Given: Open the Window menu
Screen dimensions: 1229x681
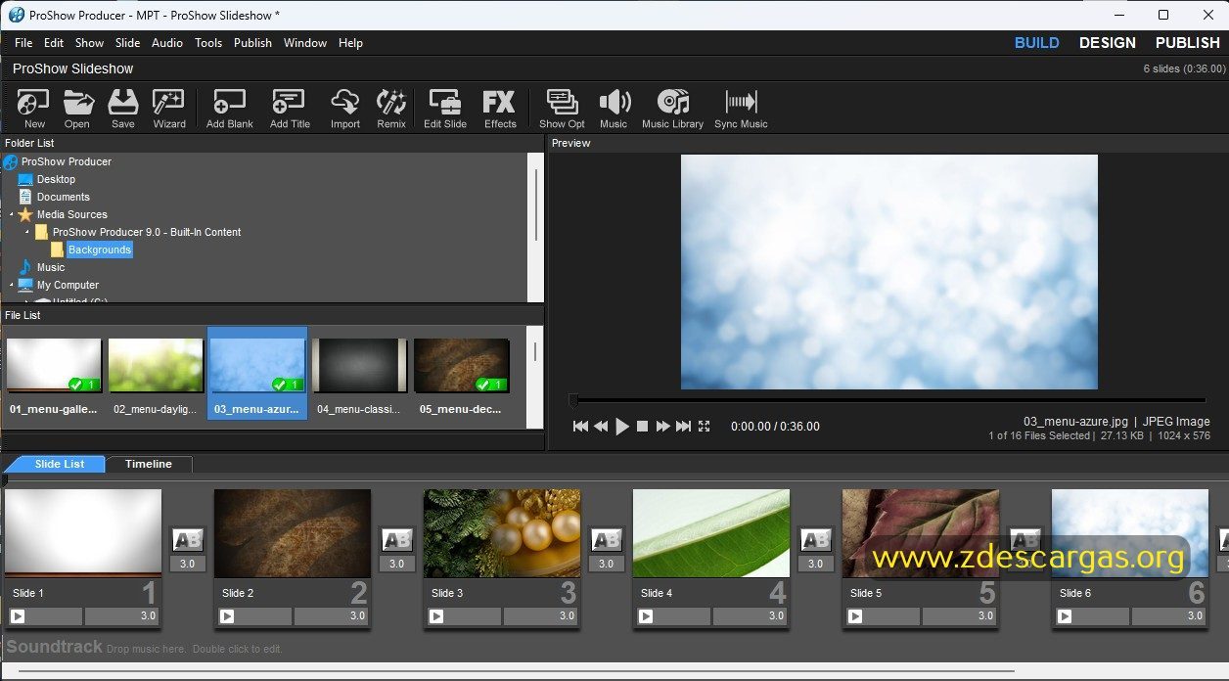Looking at the screenshot, I should 305,43.
